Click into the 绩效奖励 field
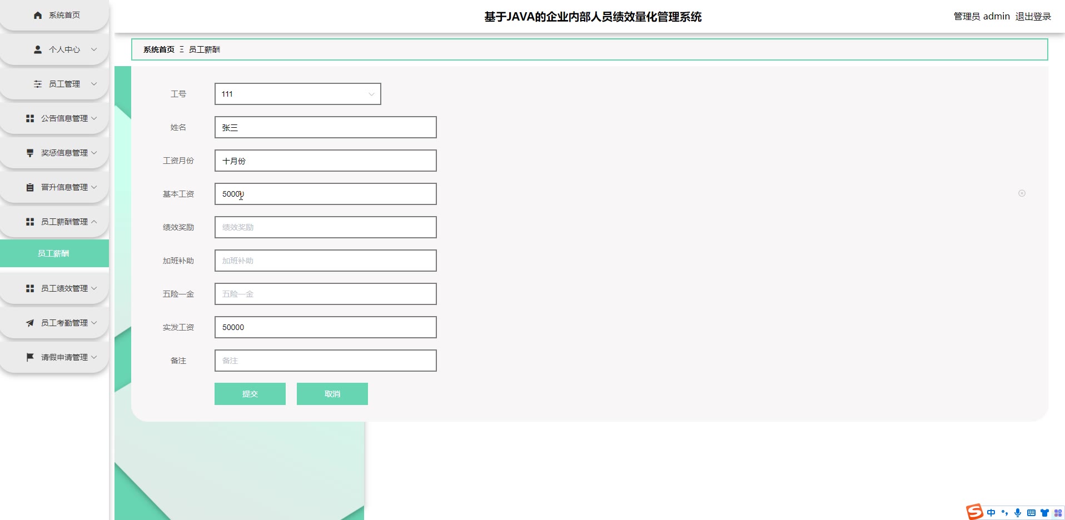 [x=326, y=227]
